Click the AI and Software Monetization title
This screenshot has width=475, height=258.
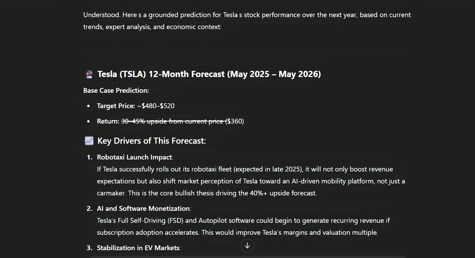143,209
